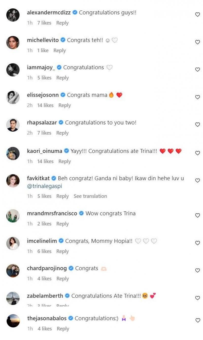Tap the heart next to kaori_oinuma's comment
This screenshot has width=203, height=340.
197,152
